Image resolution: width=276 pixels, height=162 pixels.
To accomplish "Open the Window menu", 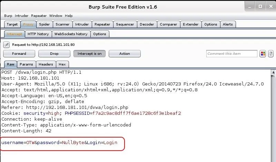I will click(56, 16).
